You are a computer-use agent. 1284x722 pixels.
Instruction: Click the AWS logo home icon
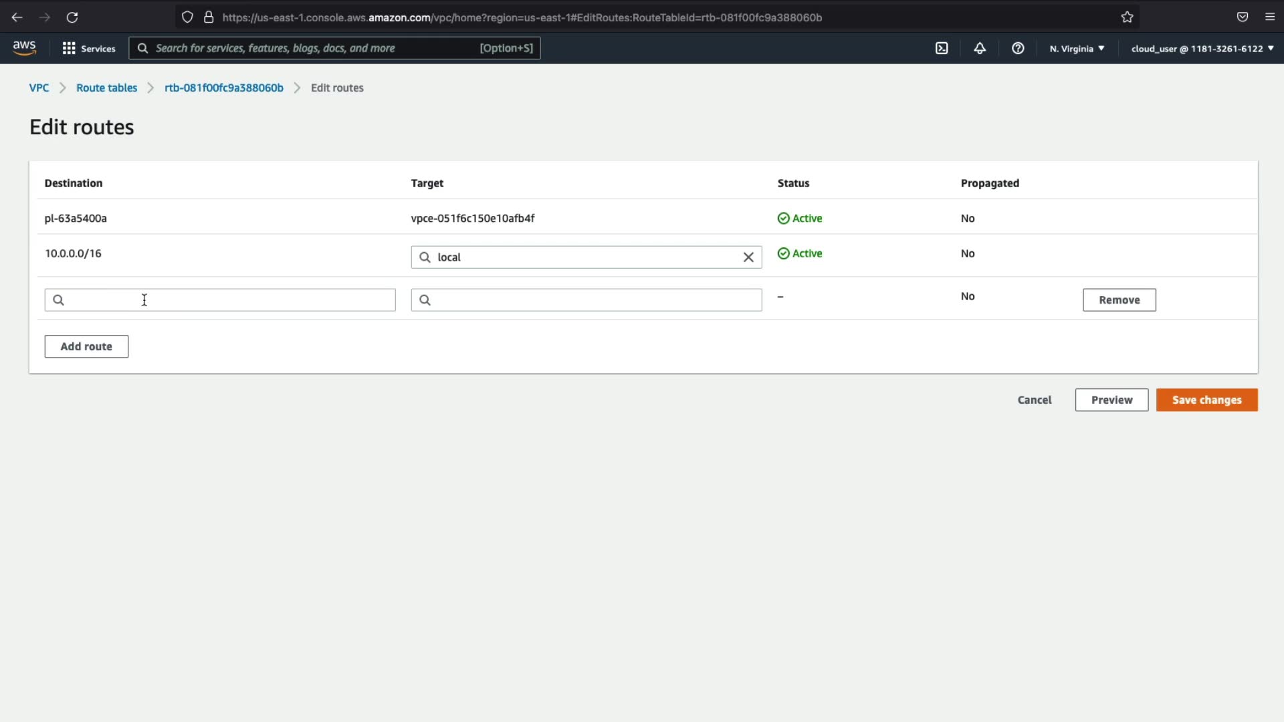tap(24, 47)
